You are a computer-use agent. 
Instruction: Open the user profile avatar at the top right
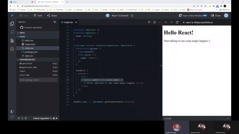[x=226, y=15]
